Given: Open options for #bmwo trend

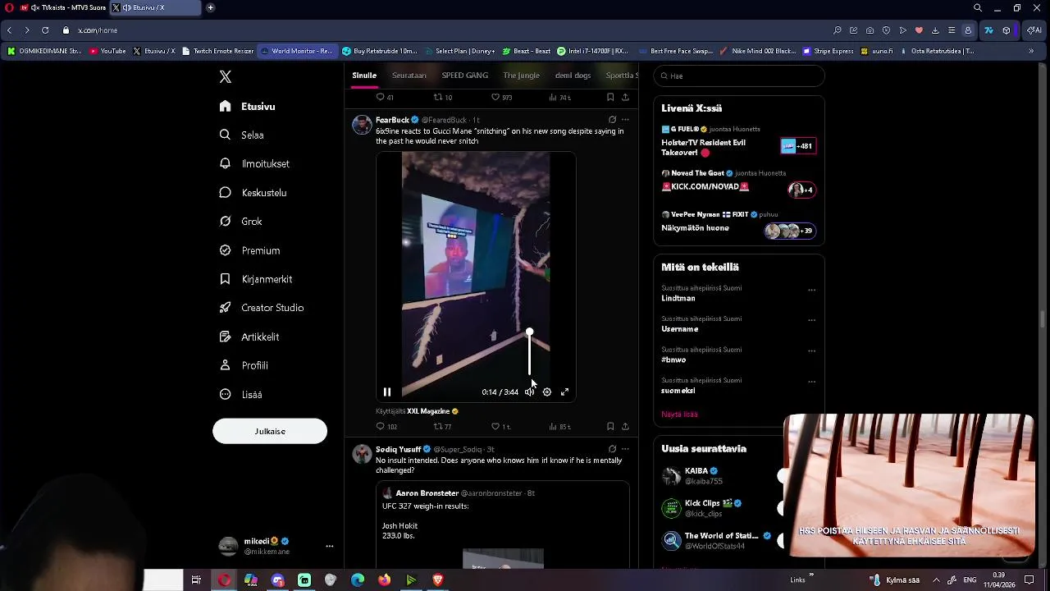Looking at the screenshot, I should coord(811,351).
